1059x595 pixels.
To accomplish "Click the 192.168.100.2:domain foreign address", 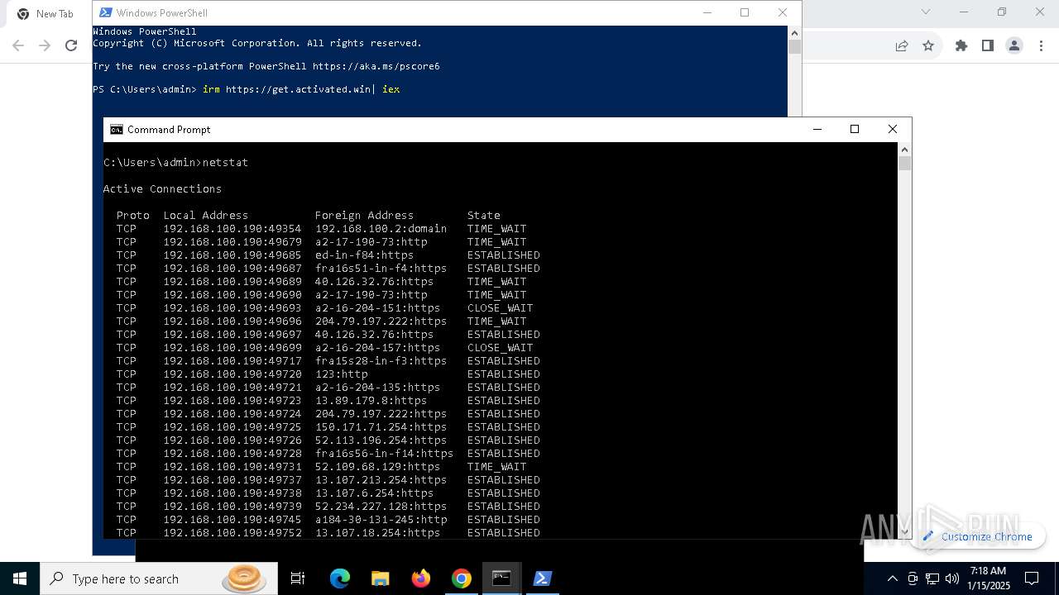I will (381, 229).
